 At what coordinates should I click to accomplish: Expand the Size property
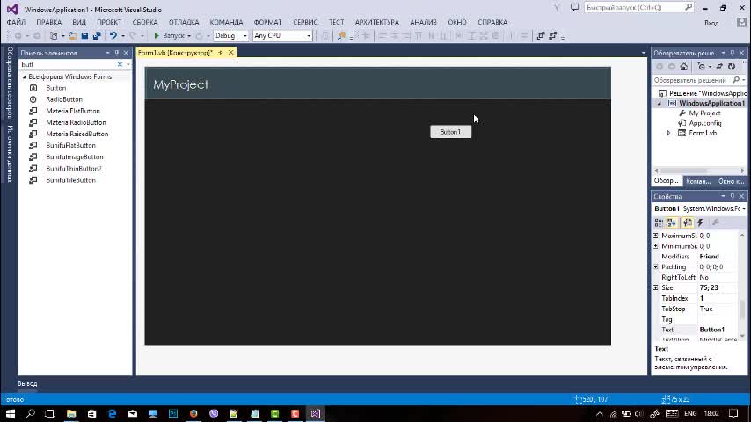pyautogui.click(x=656, y=287)
